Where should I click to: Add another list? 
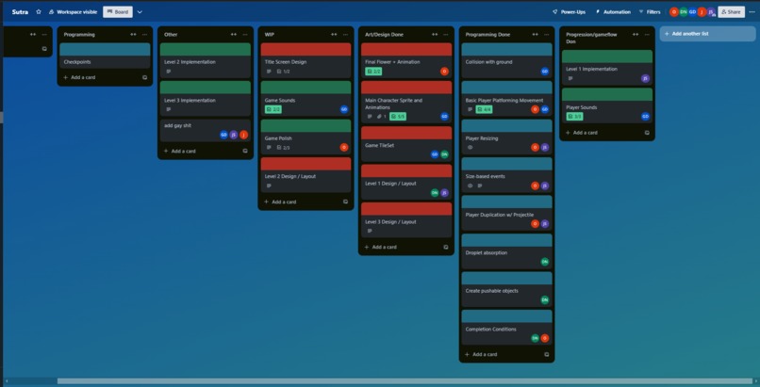point(707,34)
